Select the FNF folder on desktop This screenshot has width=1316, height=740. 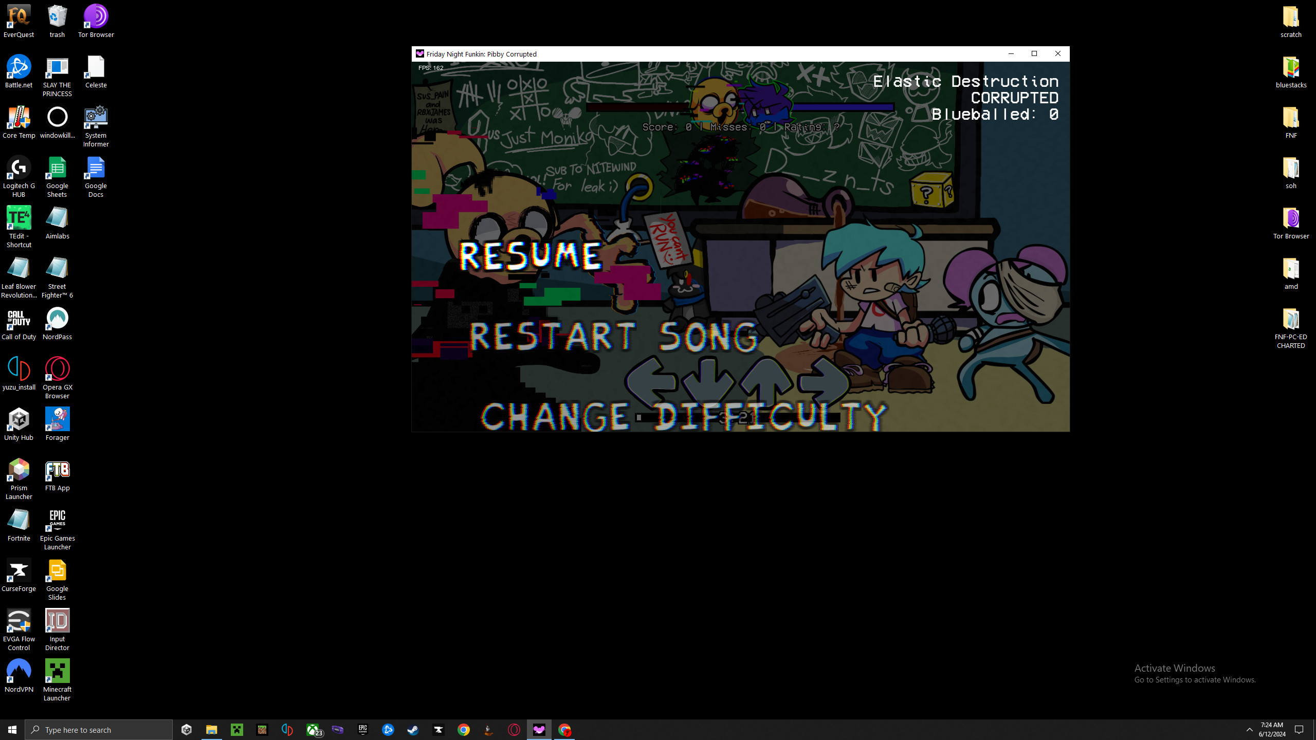(x=1291, y=122)
